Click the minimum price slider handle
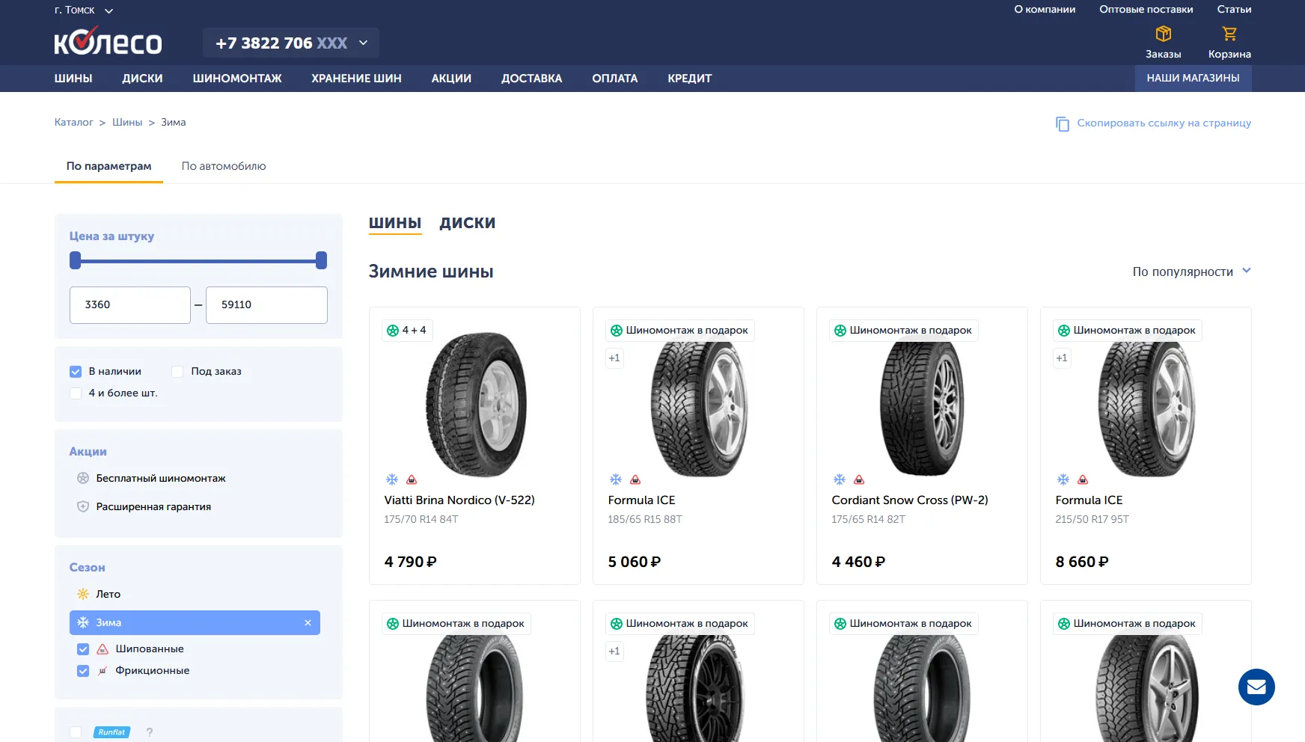Screen dimensions: 1305x742 (x=75, y=260)
